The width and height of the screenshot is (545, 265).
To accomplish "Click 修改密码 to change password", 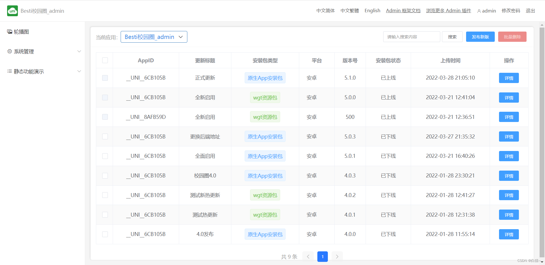I will (x=511, y=11).
